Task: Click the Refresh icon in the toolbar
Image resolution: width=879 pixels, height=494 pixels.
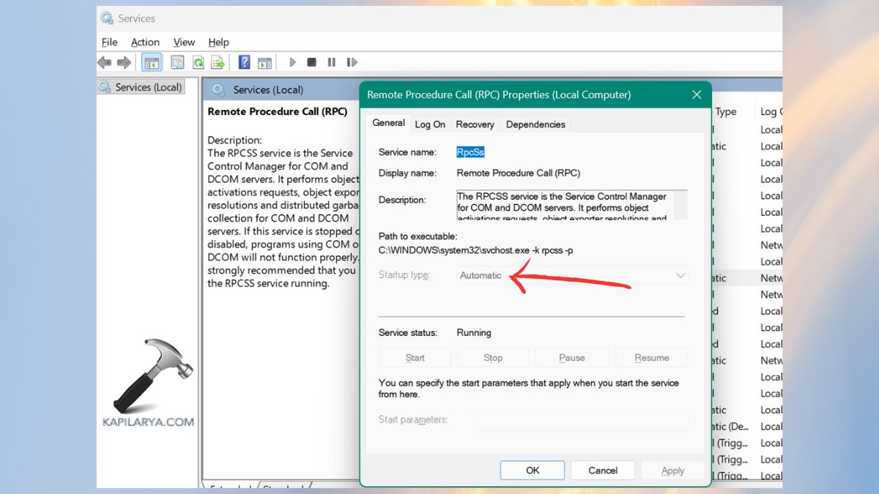Action: click(198, 61)
